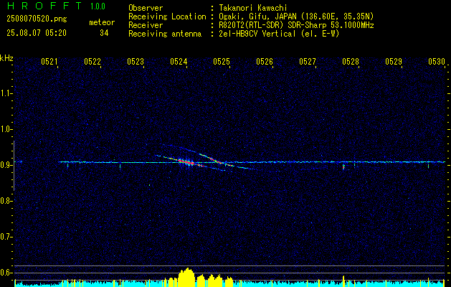Click the gray frequency range bar near 0.9
The image size is (451, 287).
coord(14,166)
